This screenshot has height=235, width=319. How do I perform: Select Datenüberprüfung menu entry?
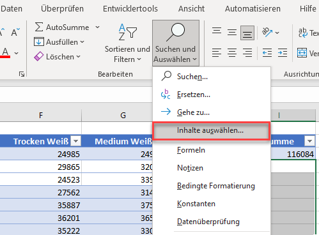tap(212, 222)
